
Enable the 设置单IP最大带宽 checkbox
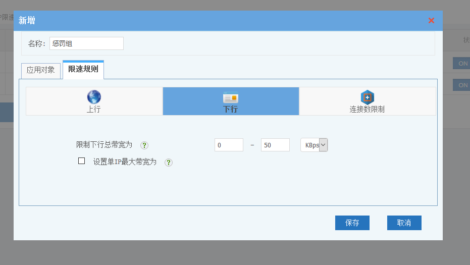pos(81,161)
